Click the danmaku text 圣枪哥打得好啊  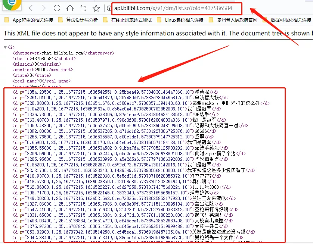coord(211,210)
